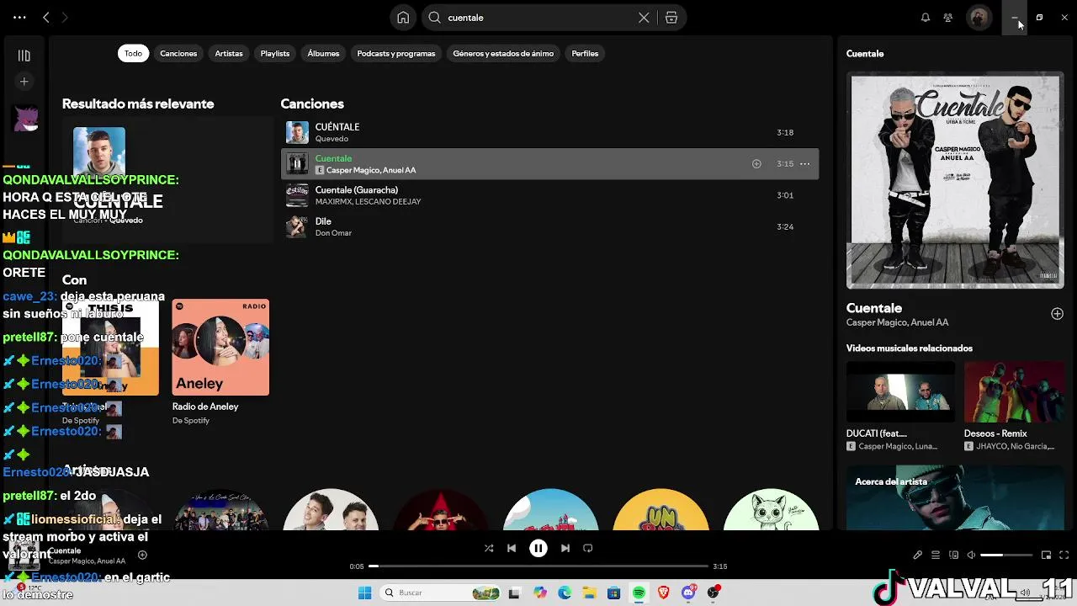Clear the search field text
This screenshot has height=606, width=1077.
[x=644, y=17]
